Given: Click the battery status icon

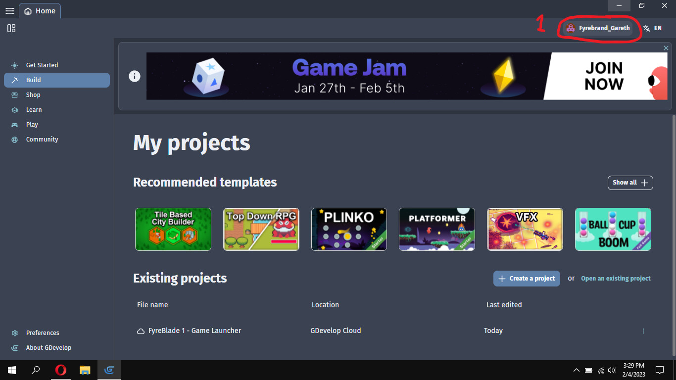Looking at the screenshot, I should pos(588,370).
